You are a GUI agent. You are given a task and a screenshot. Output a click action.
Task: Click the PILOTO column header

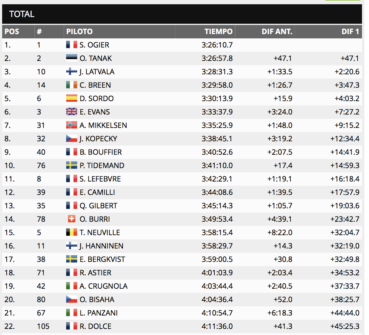pyautogui.click(x=80, y=32)
